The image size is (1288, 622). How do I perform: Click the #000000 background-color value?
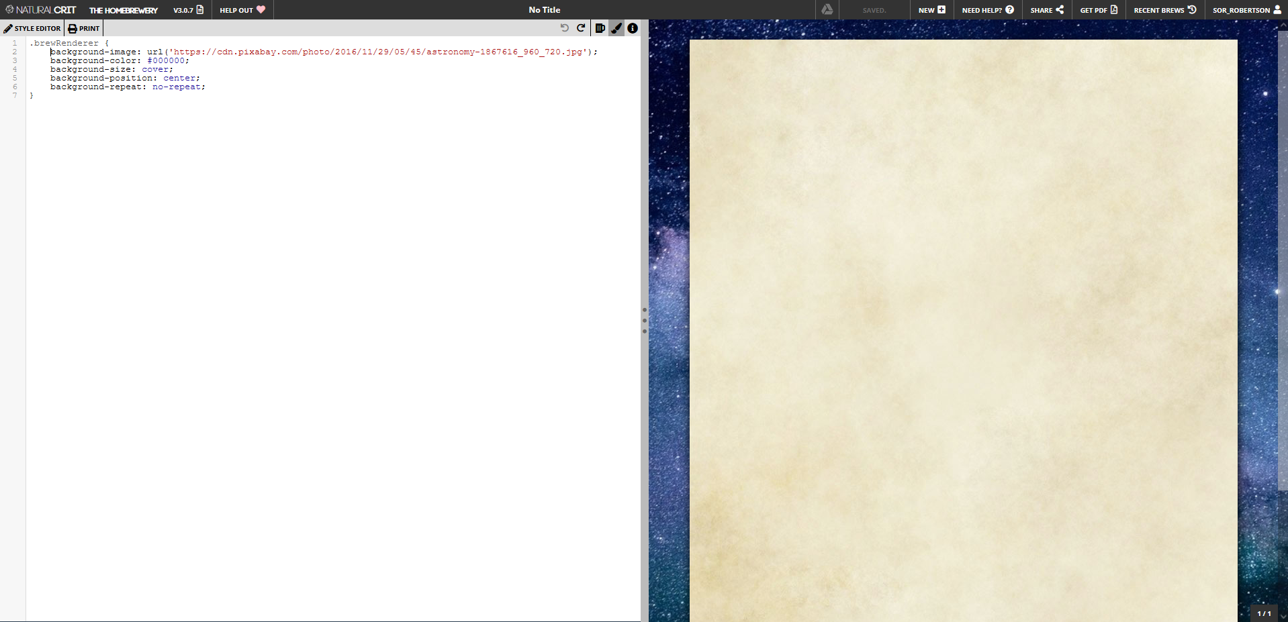click(167, 60)
